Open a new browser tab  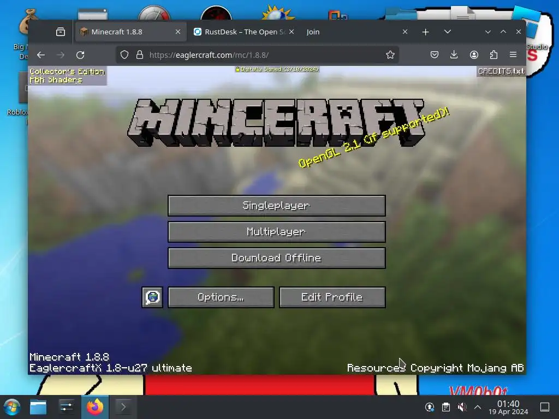point(425,32)
